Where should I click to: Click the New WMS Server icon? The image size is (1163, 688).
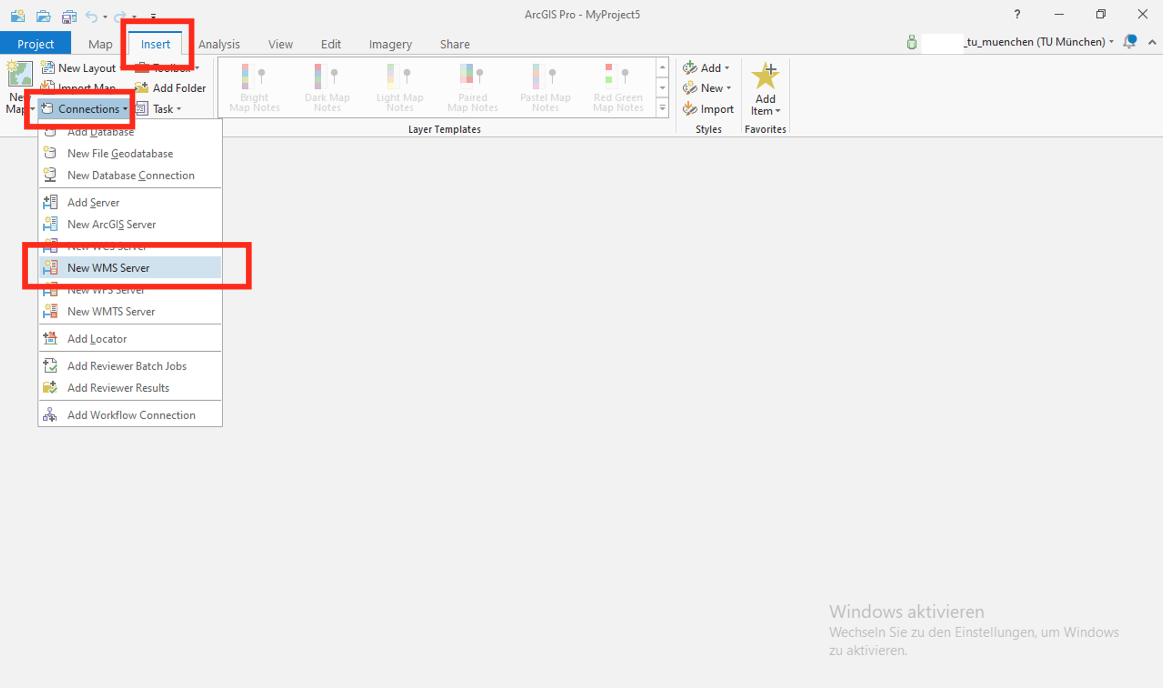50,268
